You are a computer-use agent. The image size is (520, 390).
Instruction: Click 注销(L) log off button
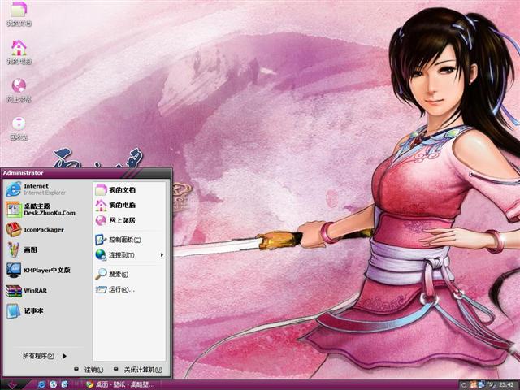point(89,370)
